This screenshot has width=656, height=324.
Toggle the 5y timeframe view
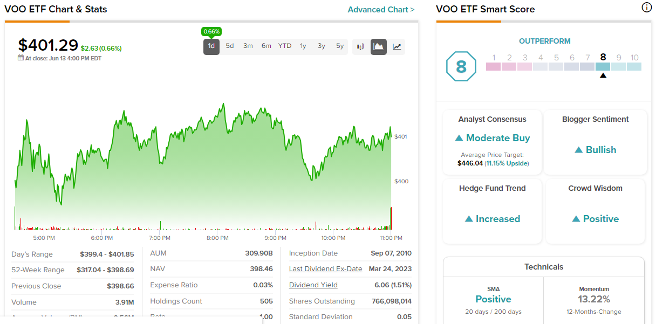339,46
